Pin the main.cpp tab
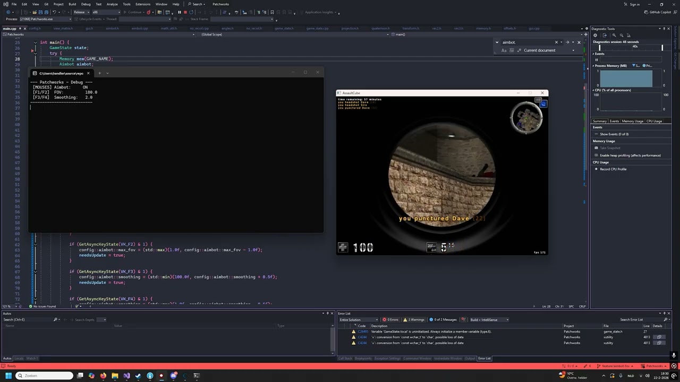The height and width of the screenshot is (382, 680). [x=20, y=28]
